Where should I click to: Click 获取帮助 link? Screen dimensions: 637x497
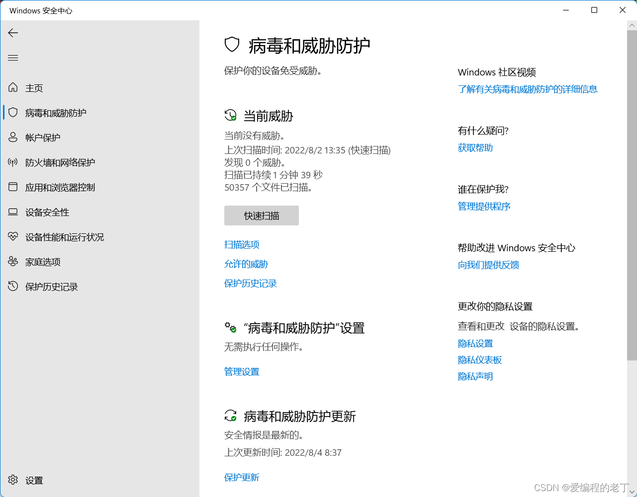pyautogui.click(x=475, y=147)
